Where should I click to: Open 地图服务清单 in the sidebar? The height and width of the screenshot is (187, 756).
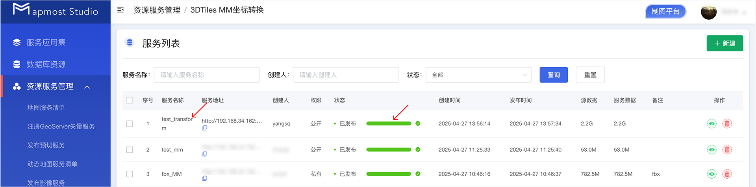point(46,108)
